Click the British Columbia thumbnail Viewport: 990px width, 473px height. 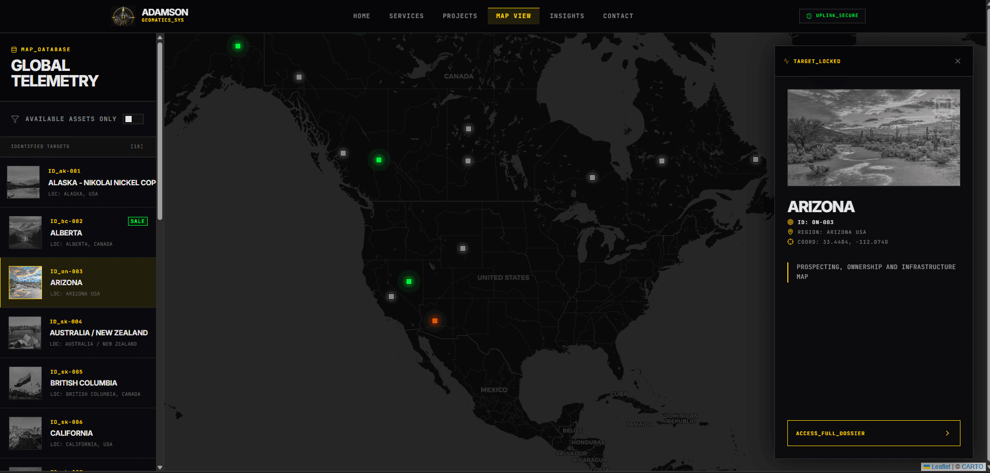coord(25,383)
